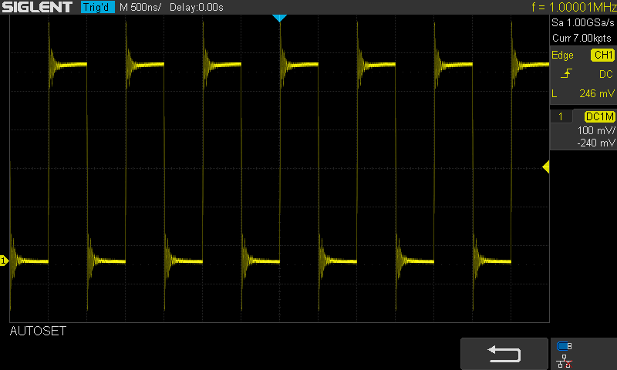Screen dimensions: 617x370
Task: Click the blue trigger position marker at top
Action: (x=279, y=18)
